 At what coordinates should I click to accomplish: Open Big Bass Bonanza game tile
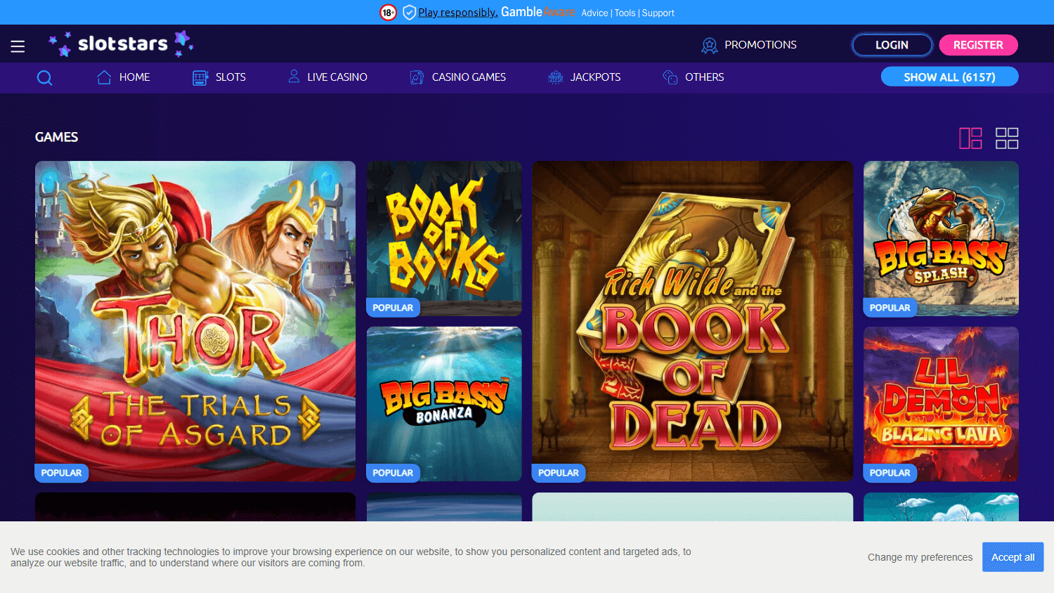tap(444, 404)
